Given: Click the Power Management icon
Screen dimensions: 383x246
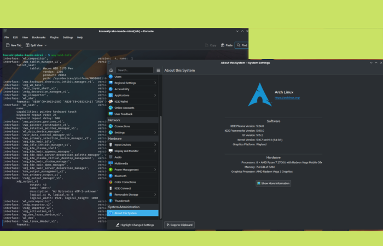Looking at the screenshot, I should pyautogui.click(x=111, y=169).
